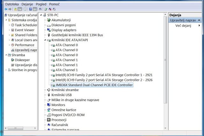Click the Back arrow in toolbar

coord(6,9)
